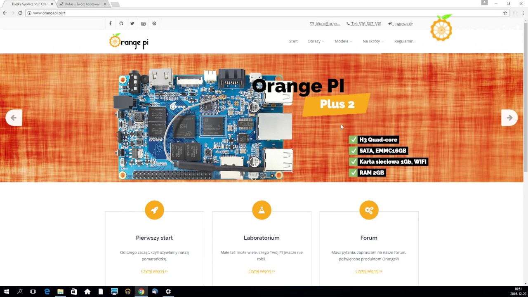Open the Instagram social icon

click(x=143, y=24)
